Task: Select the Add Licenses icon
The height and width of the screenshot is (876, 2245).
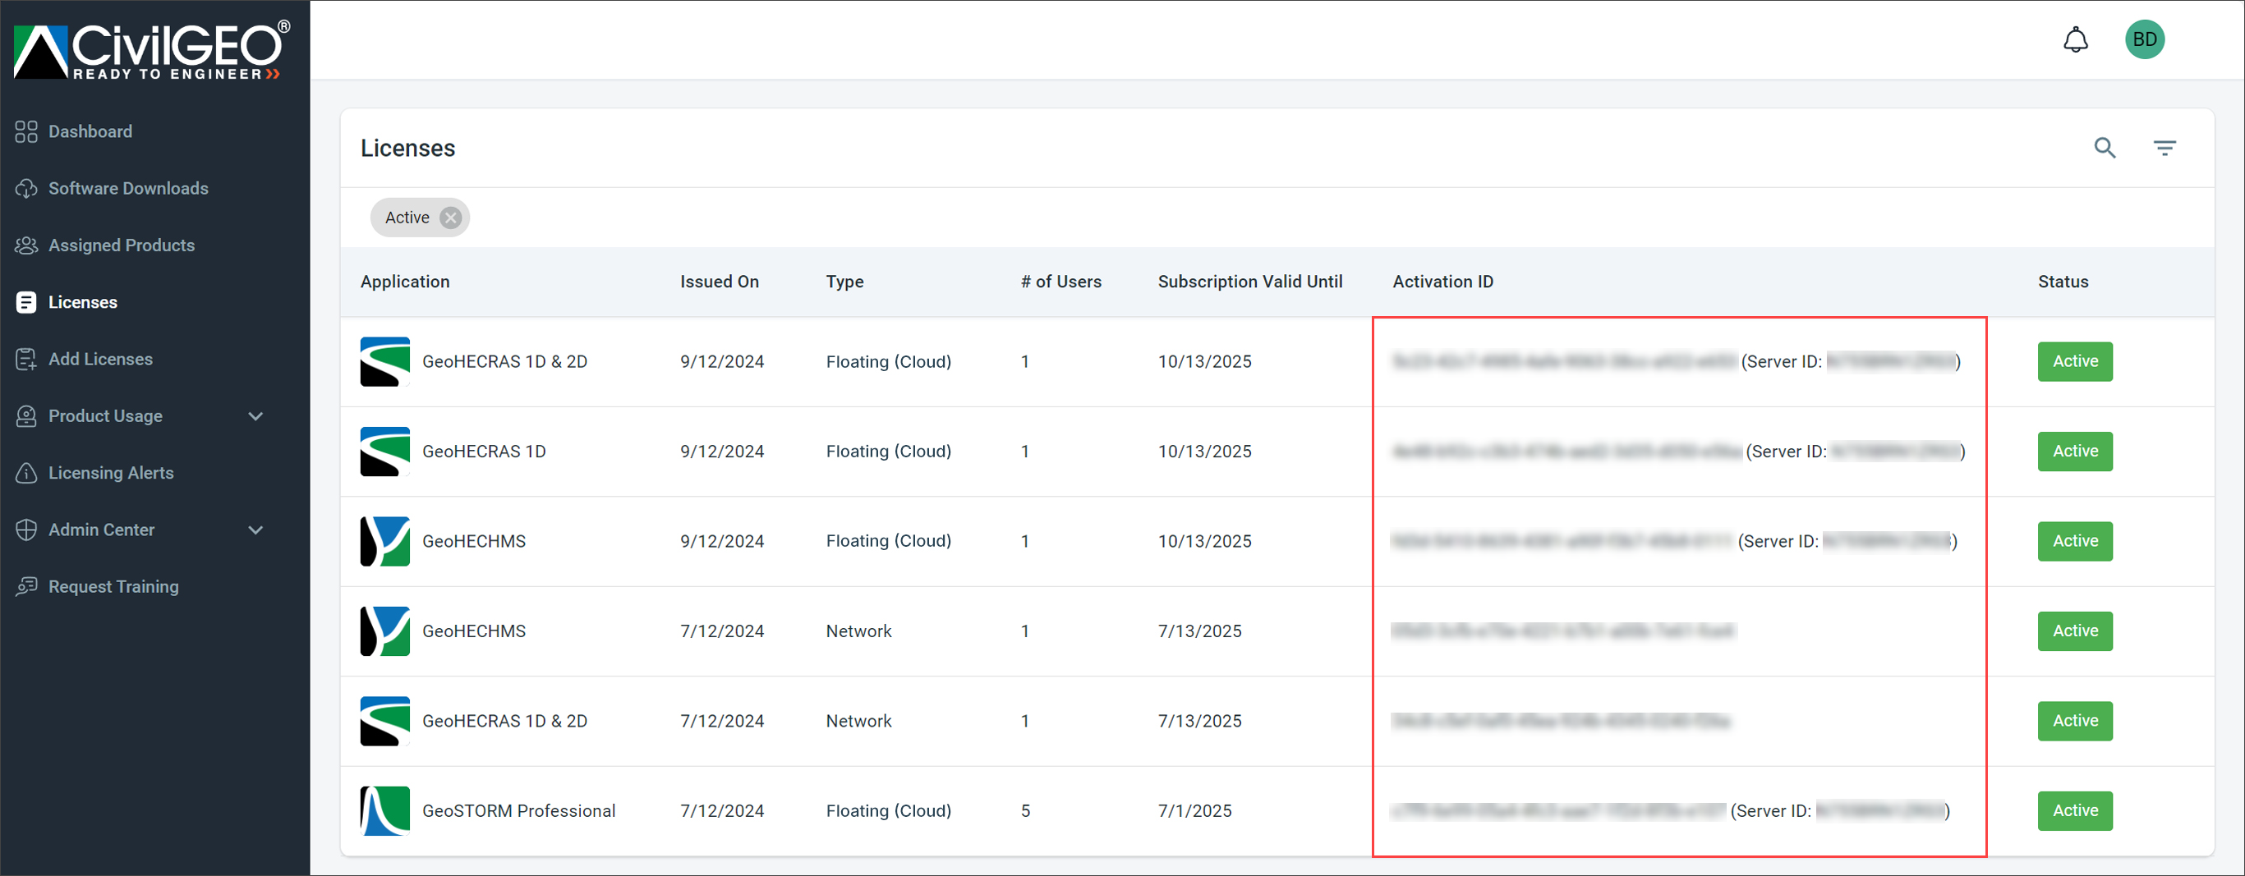Action: point(26,358)
